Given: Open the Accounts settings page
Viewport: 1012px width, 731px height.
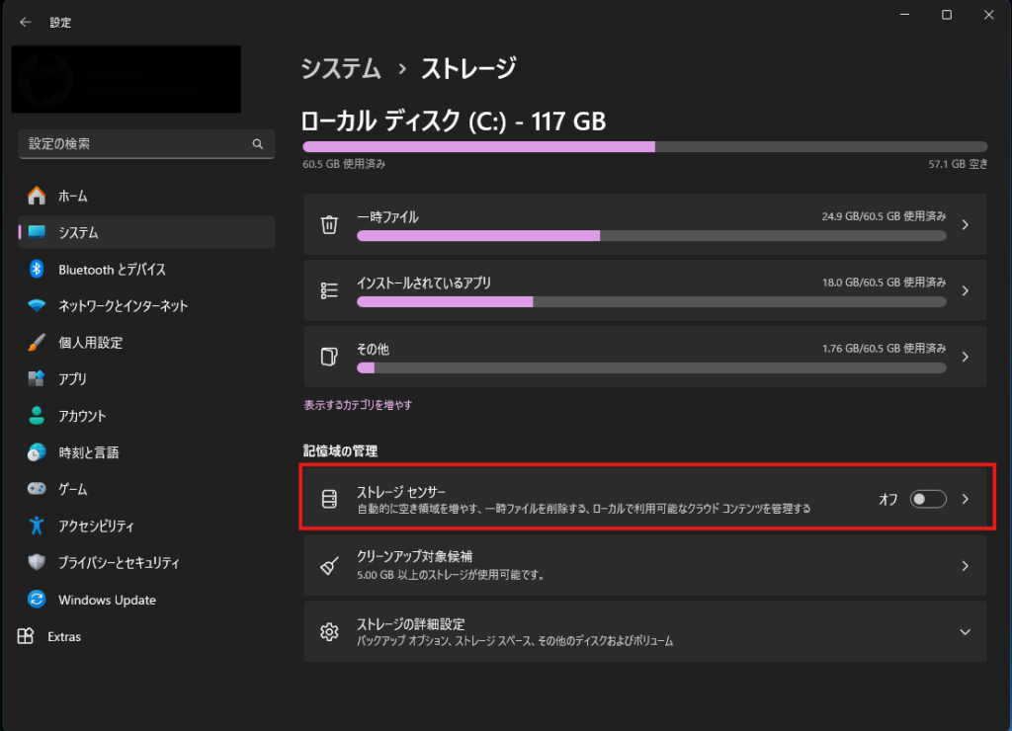Looking at the screenshot, I should pos(82,416).
